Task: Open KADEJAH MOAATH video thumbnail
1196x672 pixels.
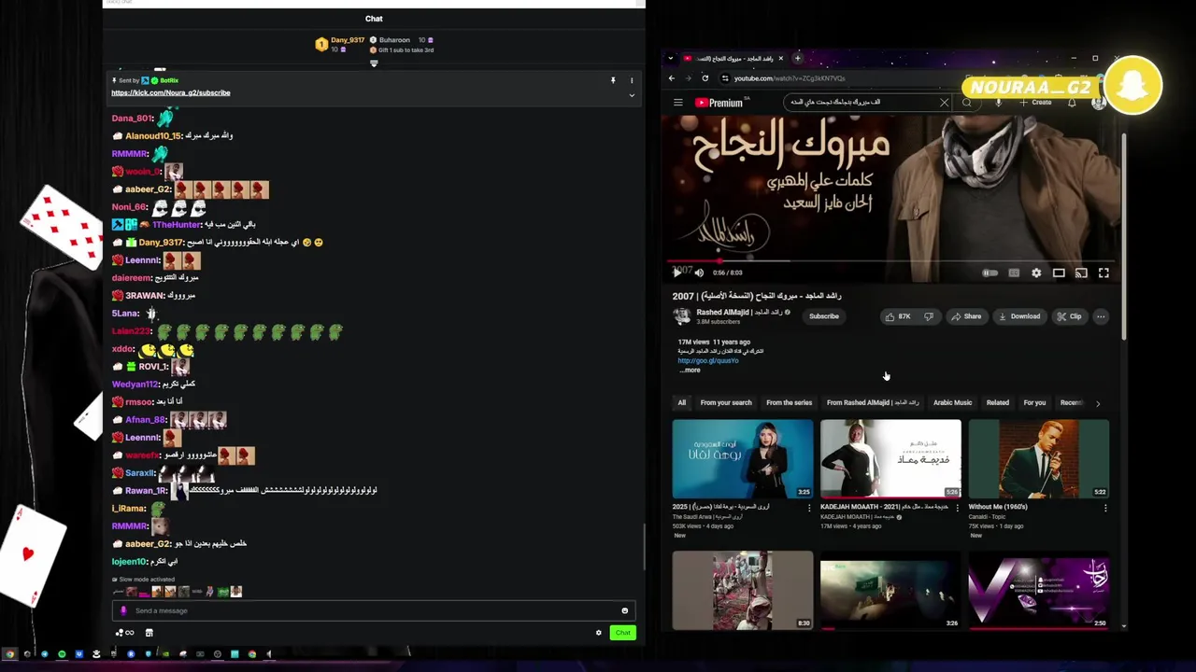Action: click(890, 458)
